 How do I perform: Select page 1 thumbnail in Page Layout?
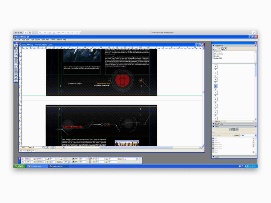pos(215,67)
